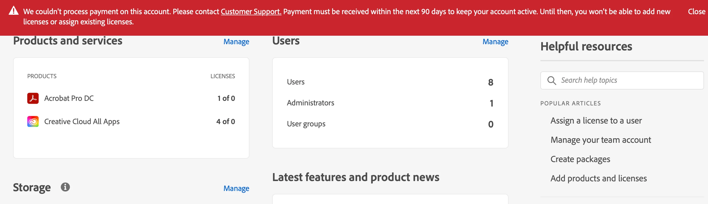
Task: Click the LICENSES column header
Action: tap(223, 76)
